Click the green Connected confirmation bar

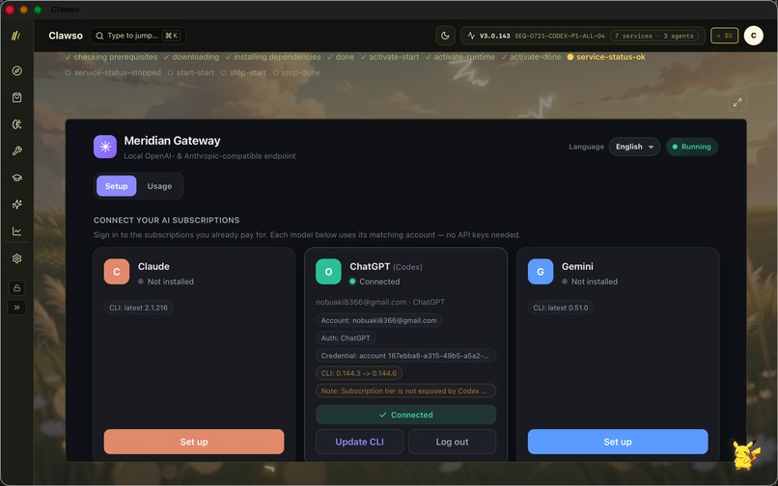click(405, 415)
